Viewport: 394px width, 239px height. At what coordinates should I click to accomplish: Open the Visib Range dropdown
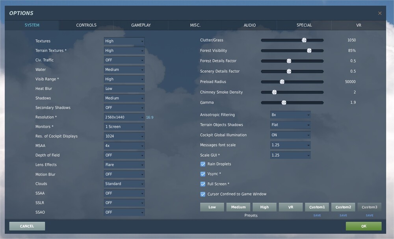point(124,79)
